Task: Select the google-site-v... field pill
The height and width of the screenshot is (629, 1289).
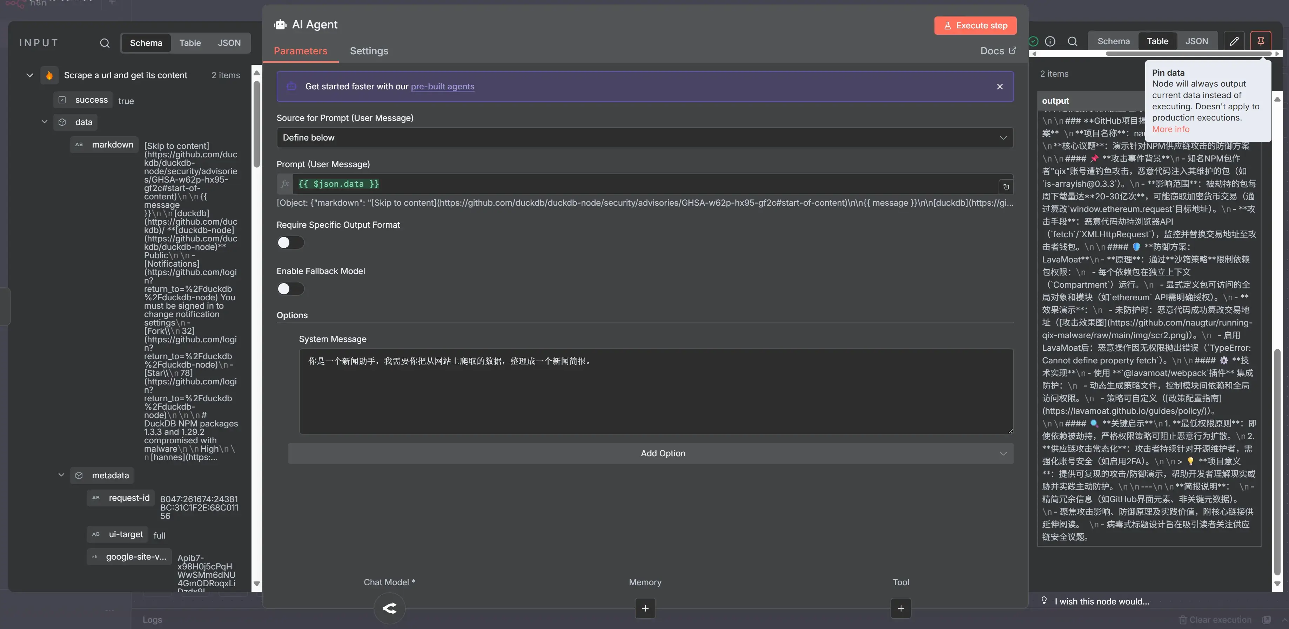Action: click(x=129, y=557)
